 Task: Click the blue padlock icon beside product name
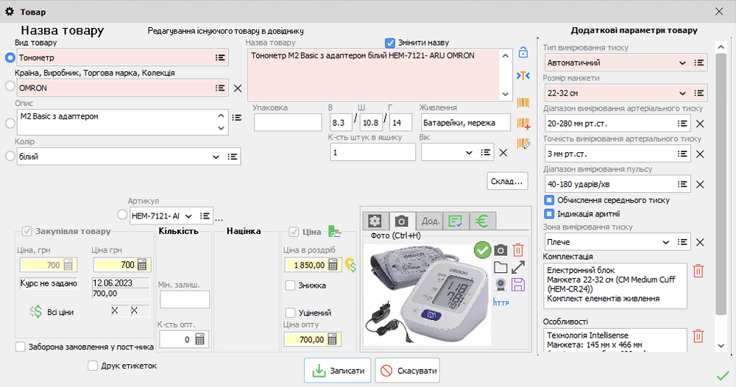(x=523, y=53)
